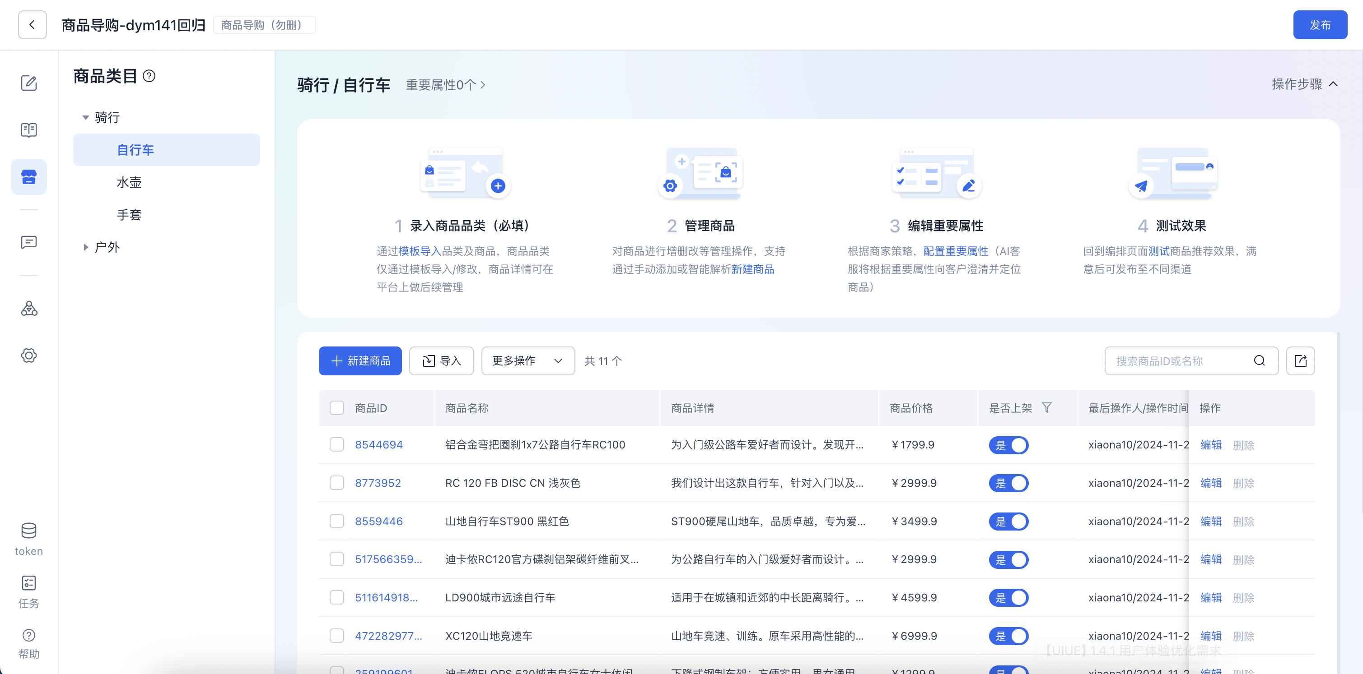Open the settings gear sidebar icon
The width and height of the screenshot is (1363, 674).
[28, 355]
